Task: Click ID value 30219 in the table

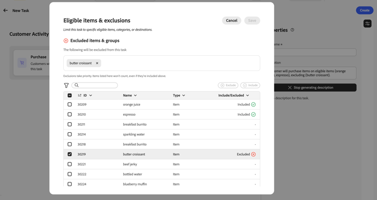Action: pyautogui.click(x=81, y=154)
